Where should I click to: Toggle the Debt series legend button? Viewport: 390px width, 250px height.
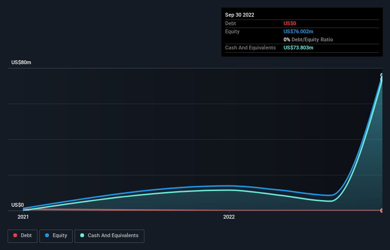click(22, 236)
